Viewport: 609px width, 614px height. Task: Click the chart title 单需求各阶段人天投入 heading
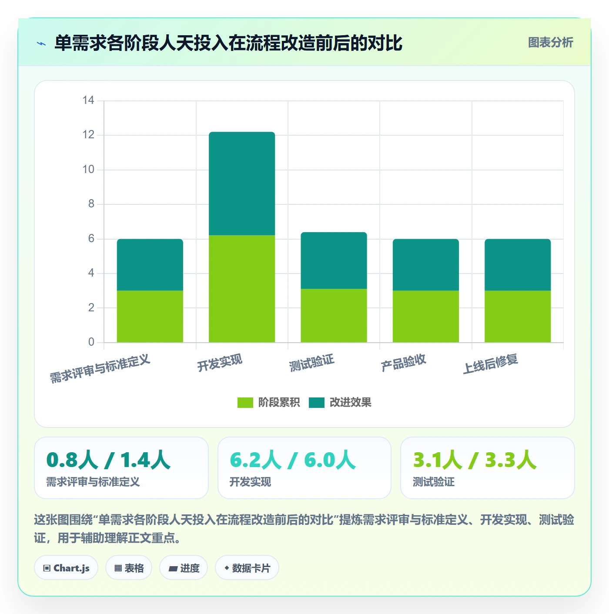point(228,43)
